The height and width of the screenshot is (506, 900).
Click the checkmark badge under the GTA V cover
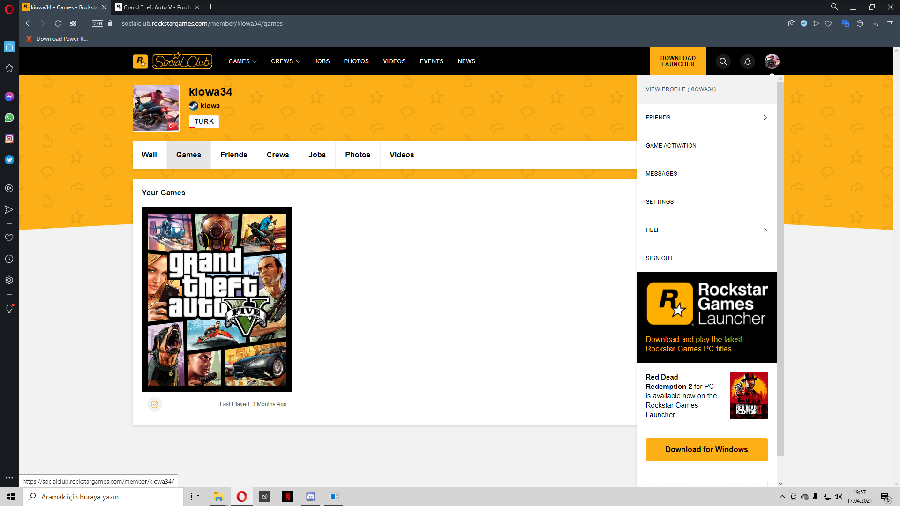pyautogui.click(x=155, y=404)
